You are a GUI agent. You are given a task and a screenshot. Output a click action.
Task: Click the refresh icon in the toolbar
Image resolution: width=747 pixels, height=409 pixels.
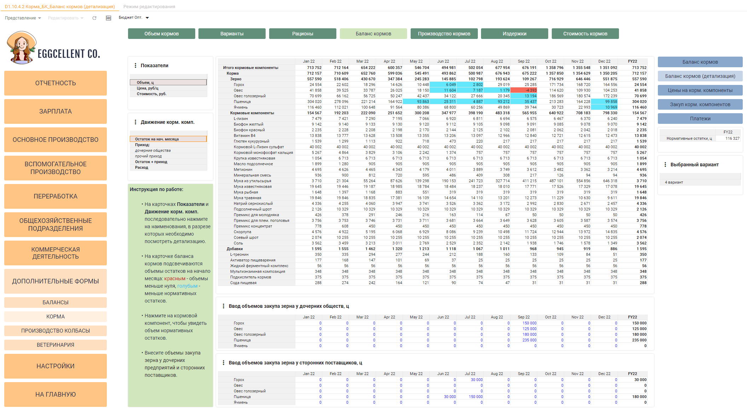[x=94, y=18]
